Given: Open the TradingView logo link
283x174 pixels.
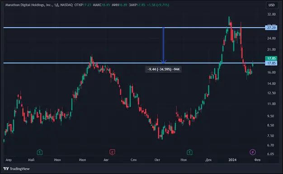Looking at the screenshot, I should click(x=16, y=169).
